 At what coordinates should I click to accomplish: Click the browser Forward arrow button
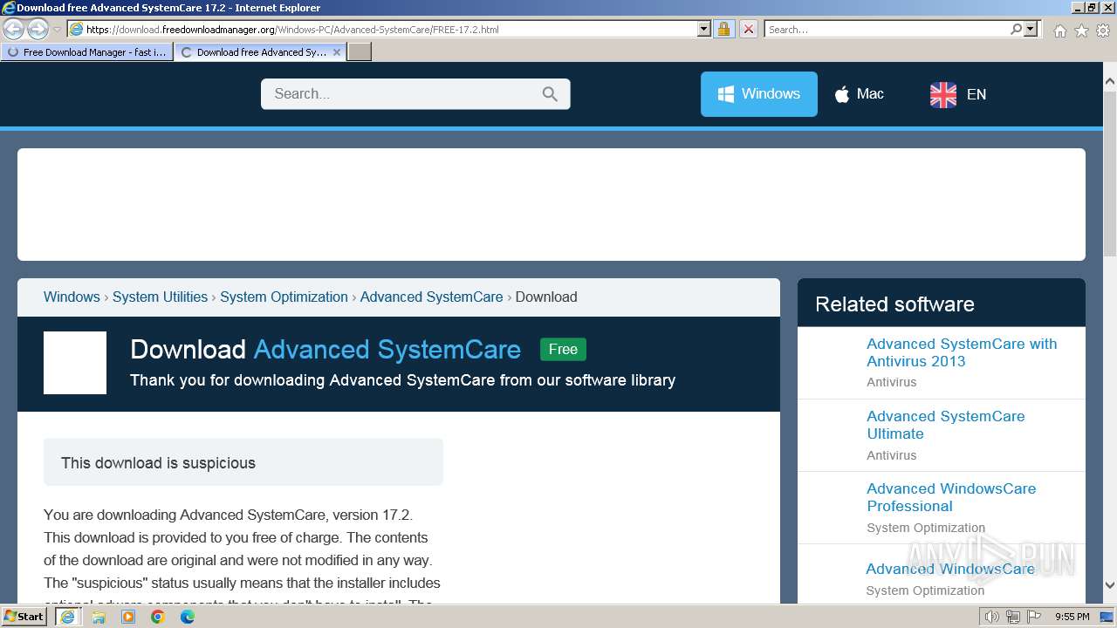click(x=38, y=30)
